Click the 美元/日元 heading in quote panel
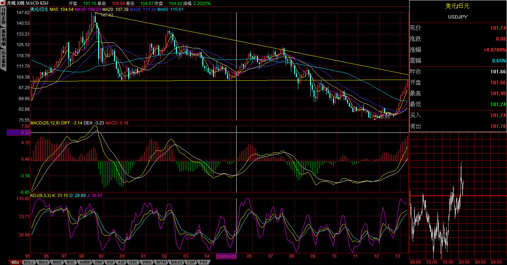 [x=458, y=6]
